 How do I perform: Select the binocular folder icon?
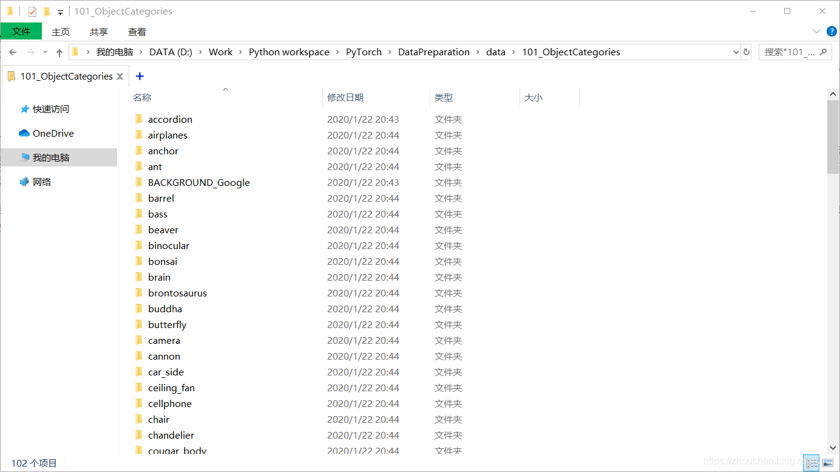(x=139, y=245)
